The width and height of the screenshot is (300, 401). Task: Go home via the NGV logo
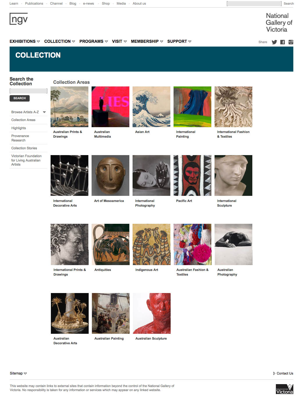pos(19,19)
